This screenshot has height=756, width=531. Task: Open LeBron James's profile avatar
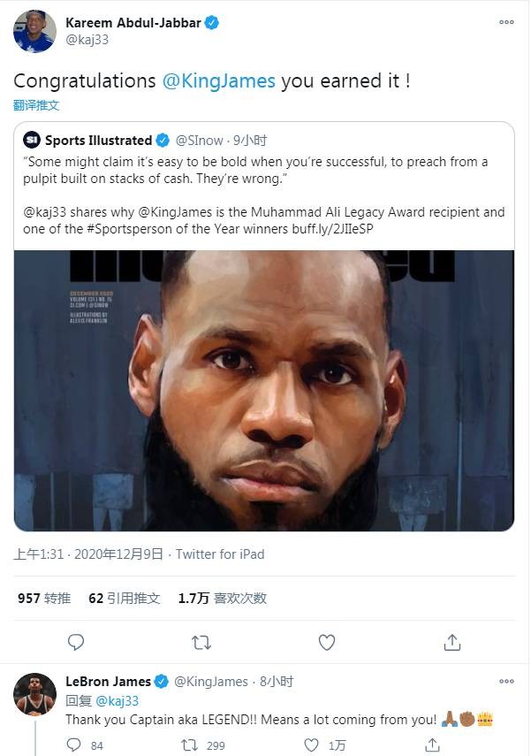34,694
